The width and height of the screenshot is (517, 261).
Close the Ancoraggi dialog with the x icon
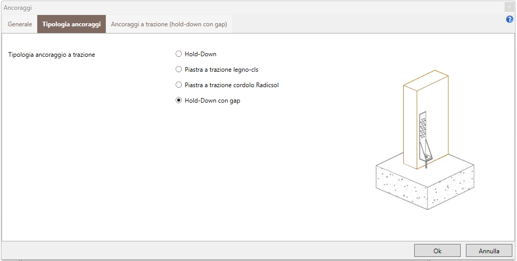(x=509, y=7)
